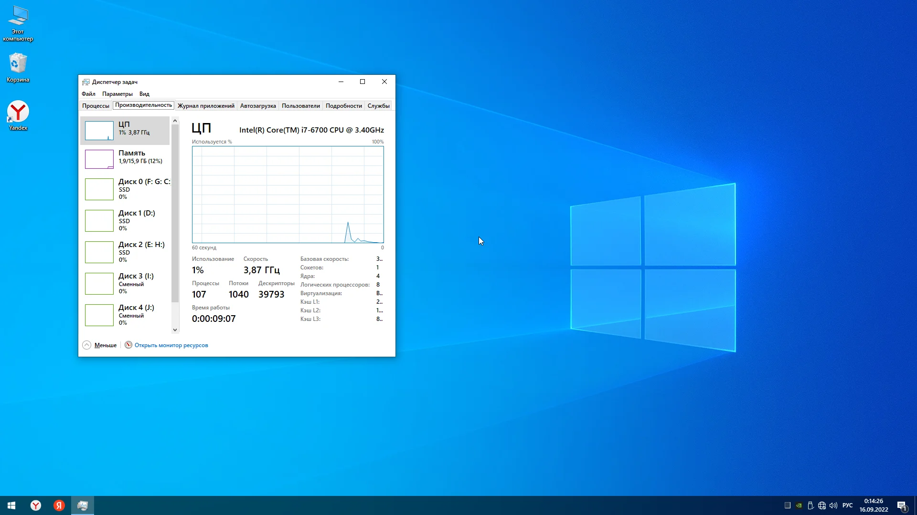Open the Recycle Bin desktop icon

click(x=18, y=67)
